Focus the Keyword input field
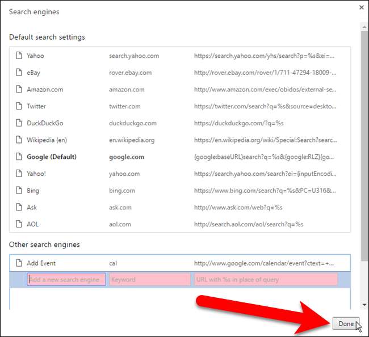 click(x=150, y=279)
